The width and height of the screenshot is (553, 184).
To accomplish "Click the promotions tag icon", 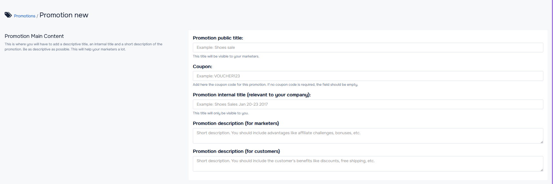I will [x=8, y=15].
